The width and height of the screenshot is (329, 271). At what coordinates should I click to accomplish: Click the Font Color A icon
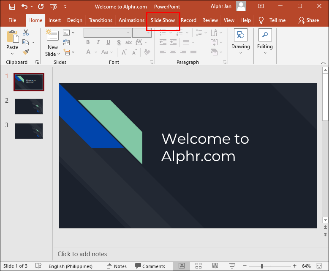coord(89,52)
